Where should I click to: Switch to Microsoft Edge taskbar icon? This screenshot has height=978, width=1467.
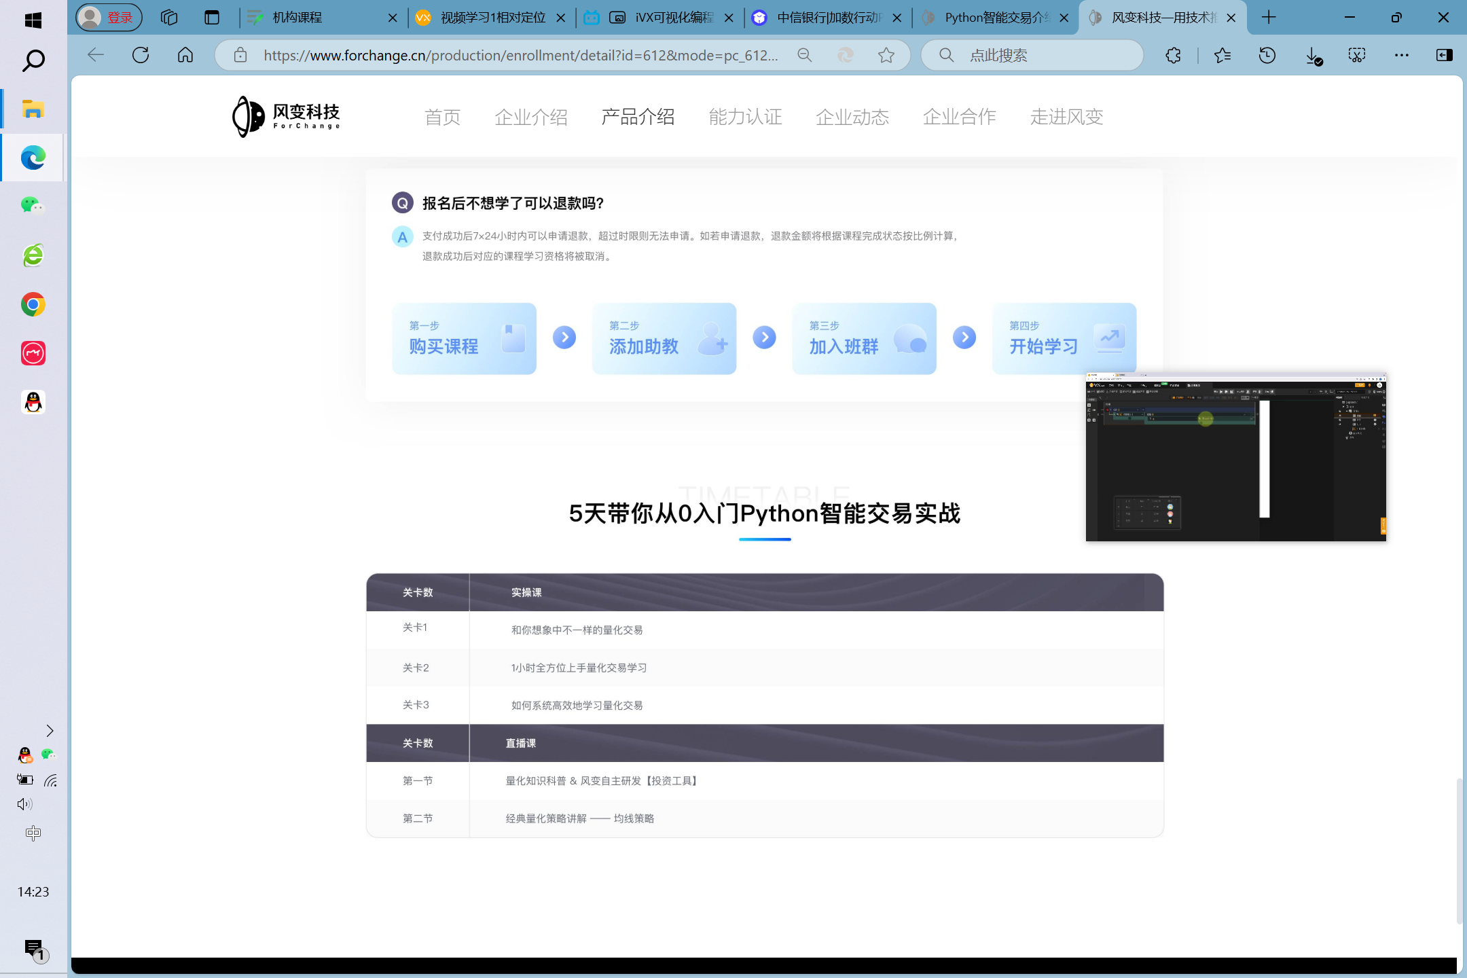(x=33, y=158)
